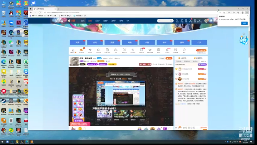This screenshot has height=145, width=257.
Task: Open followed streamers heart icon
Action: coord(182,21)
